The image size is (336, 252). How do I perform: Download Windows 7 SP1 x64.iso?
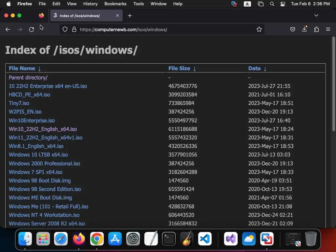point(35,172)
